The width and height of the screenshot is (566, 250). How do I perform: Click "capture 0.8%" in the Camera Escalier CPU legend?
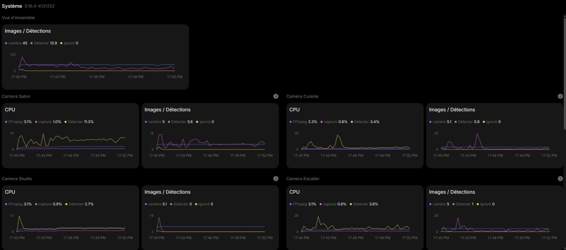(333, 204)
